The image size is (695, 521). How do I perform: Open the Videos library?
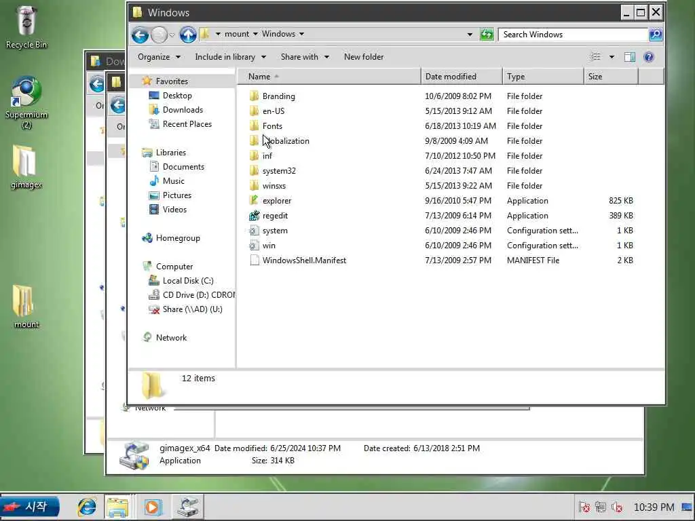click(x=174, y=210)
